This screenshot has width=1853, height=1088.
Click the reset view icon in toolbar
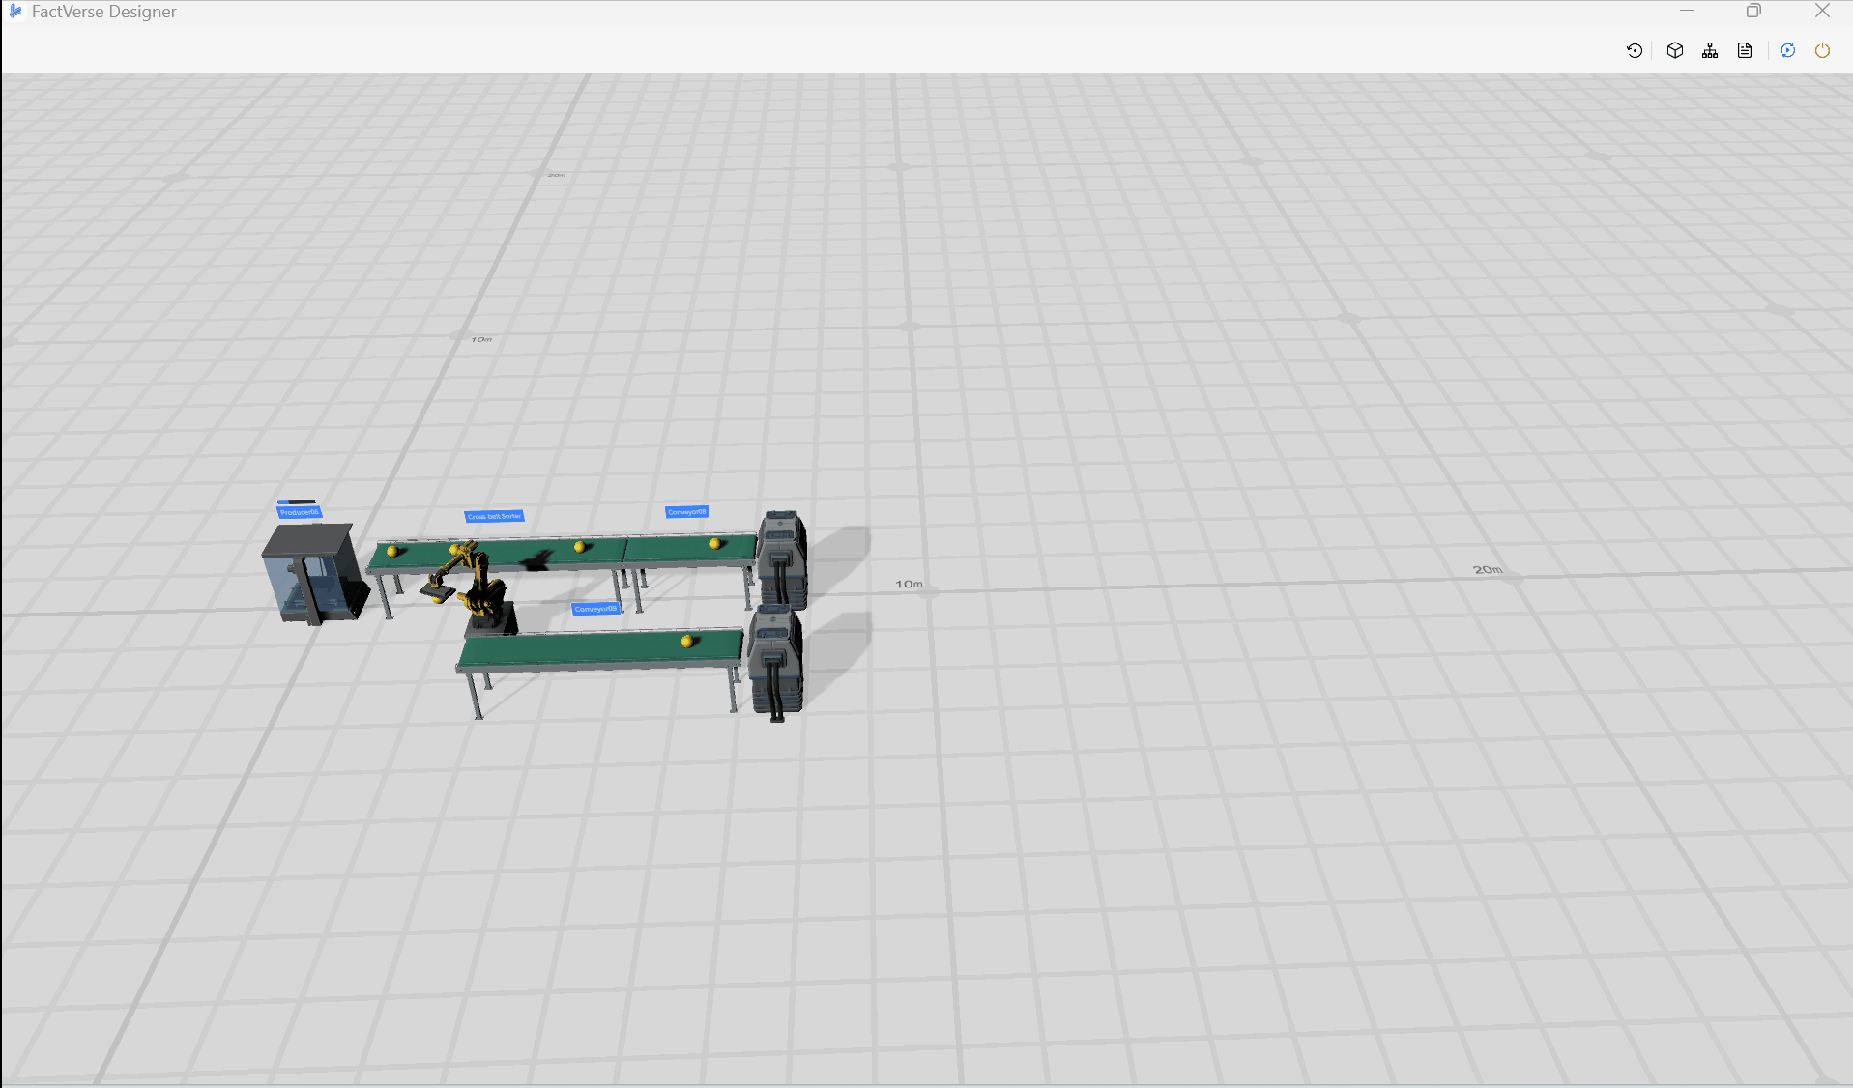click(1635, 50)
